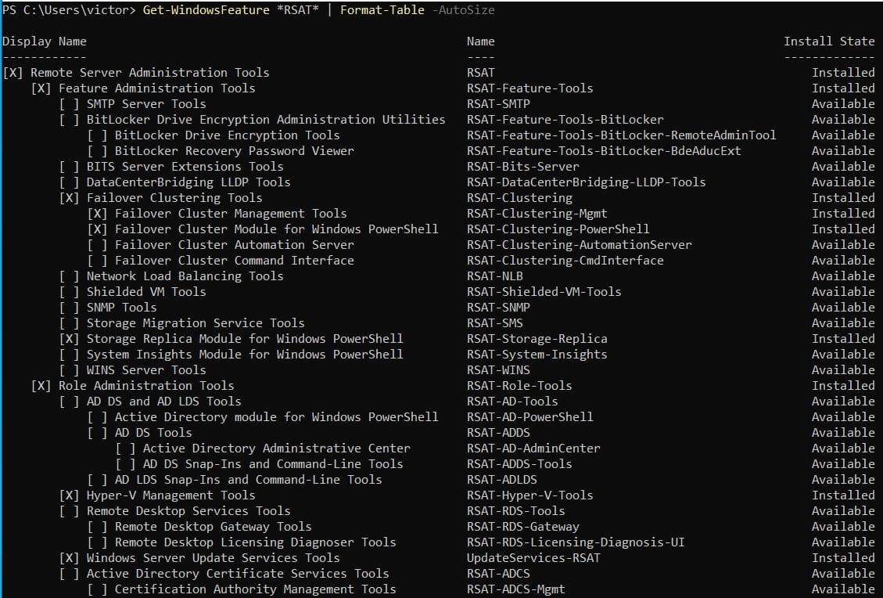Viewport: 883px width, 598px height.
Task: Click the RSAT-Shielded-VM-Tools feature name
Action: [544, 292]
